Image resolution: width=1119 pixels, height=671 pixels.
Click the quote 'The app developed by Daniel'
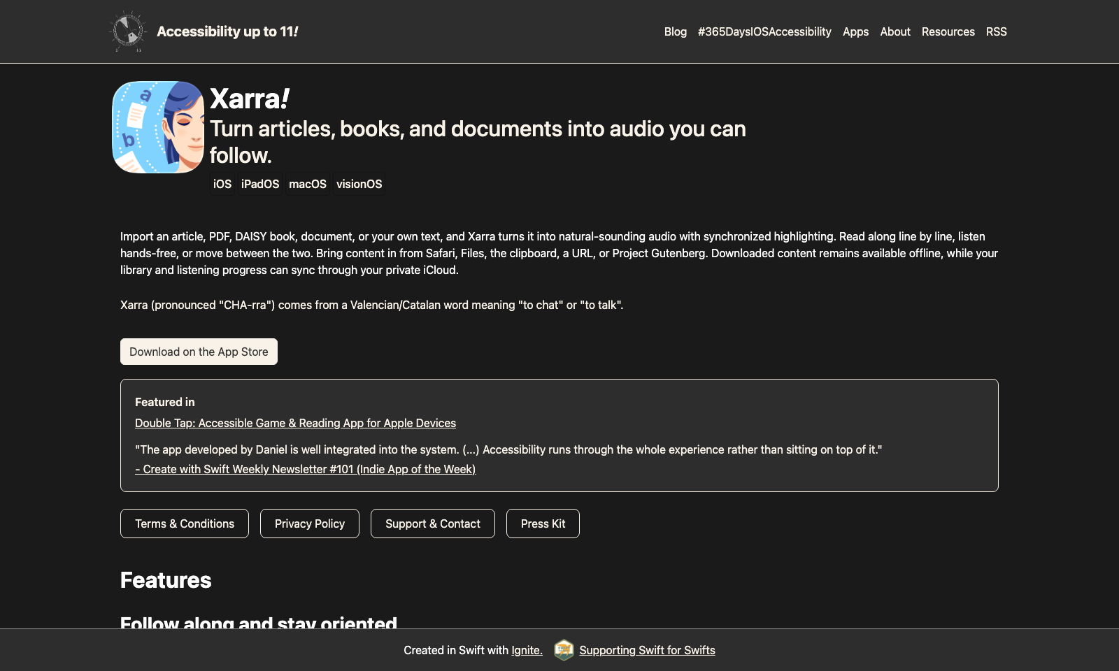(x=508, y=449)
